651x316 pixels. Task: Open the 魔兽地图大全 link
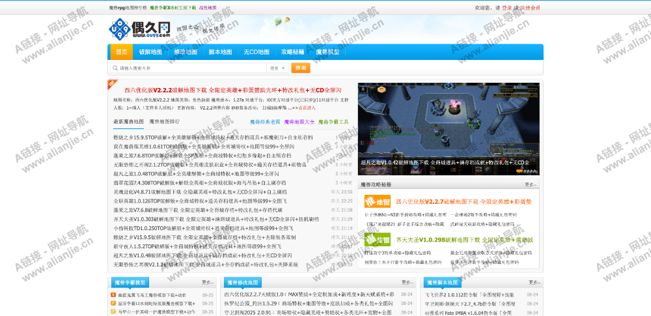[299, 122]
